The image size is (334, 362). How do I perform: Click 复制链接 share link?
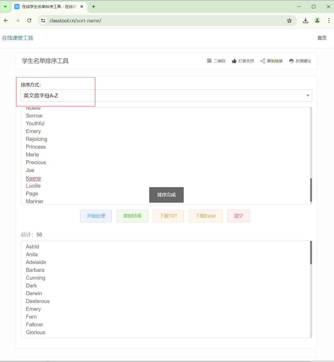click(271, 61)
